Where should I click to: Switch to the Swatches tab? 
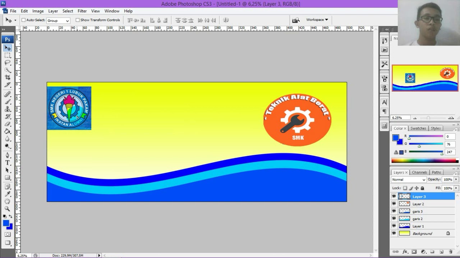point(418,128)
